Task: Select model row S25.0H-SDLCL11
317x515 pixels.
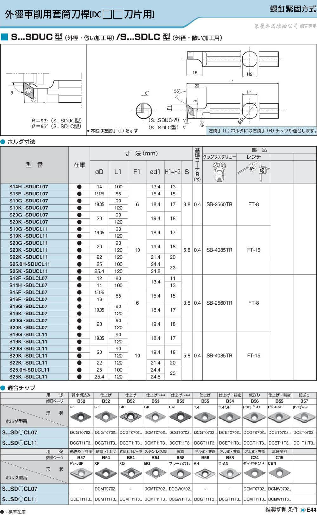Action: pos(35,370)
